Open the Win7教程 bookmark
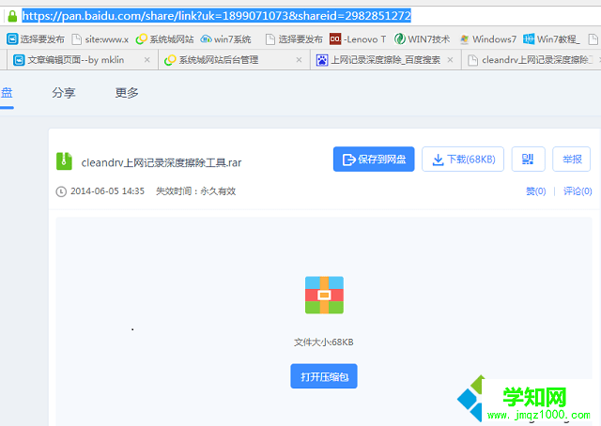601x426 pixels. click(x=551, y=39)
